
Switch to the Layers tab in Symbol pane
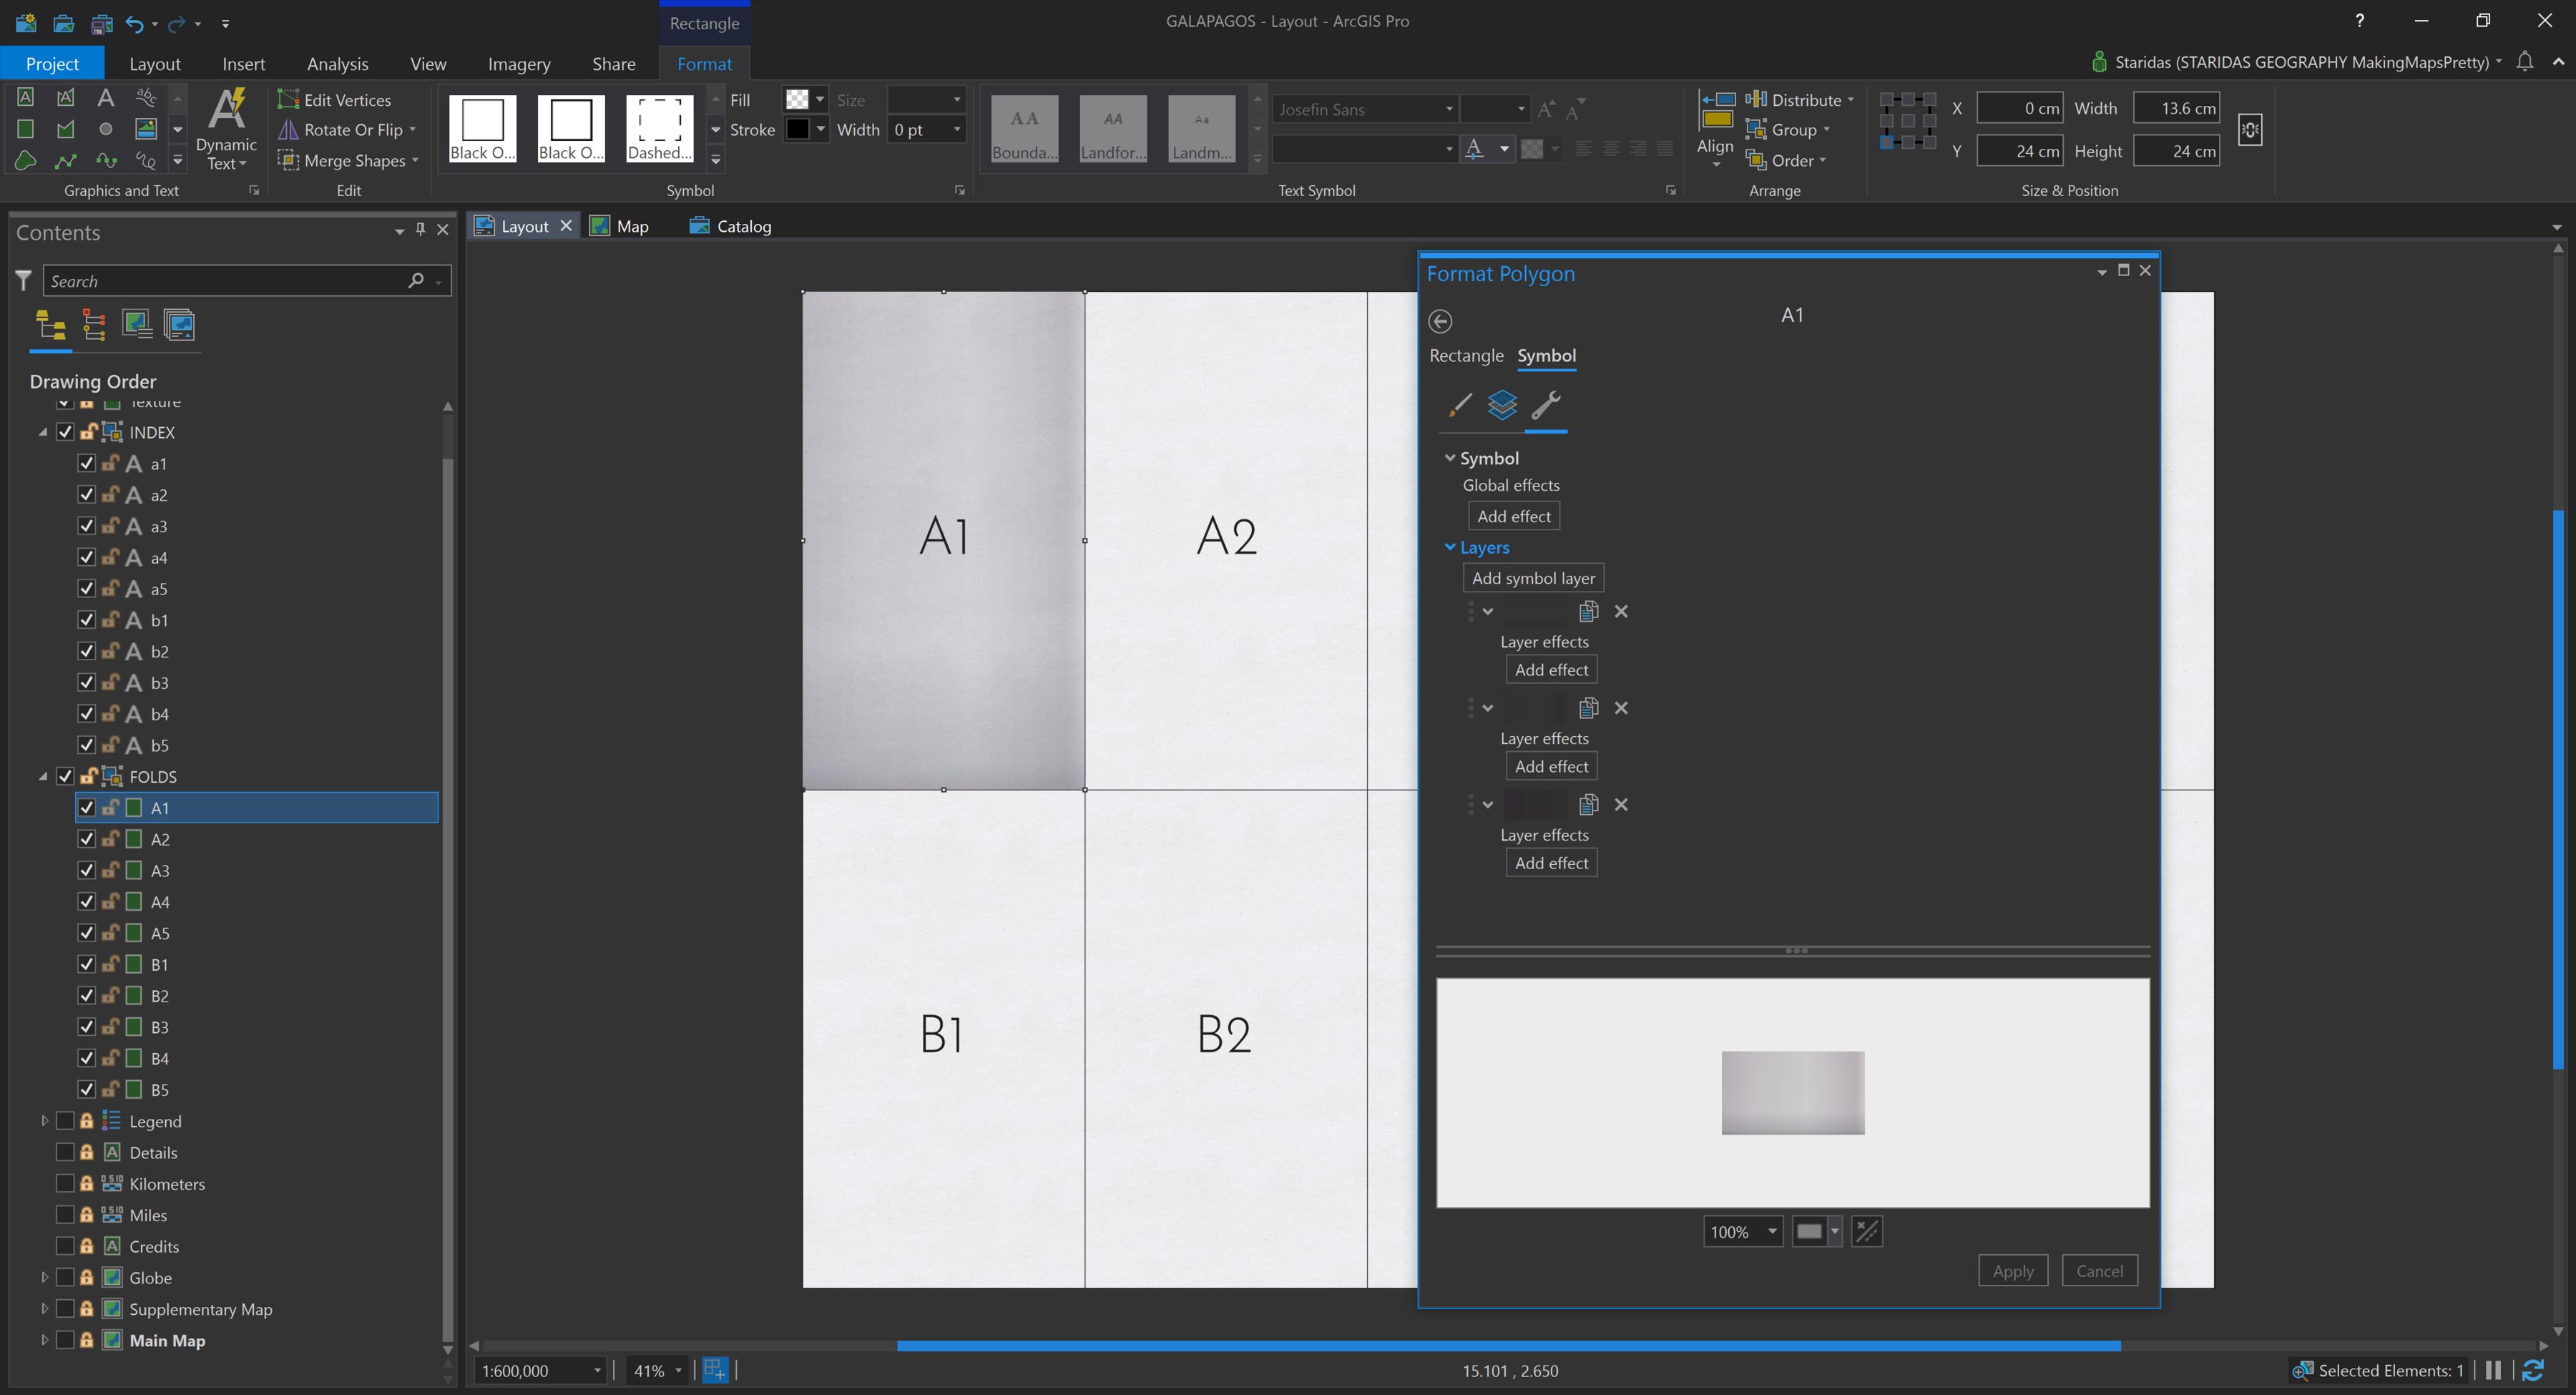(1503, 407)
